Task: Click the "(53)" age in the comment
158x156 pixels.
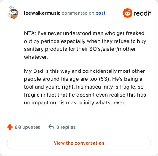Action: (104, 79)
